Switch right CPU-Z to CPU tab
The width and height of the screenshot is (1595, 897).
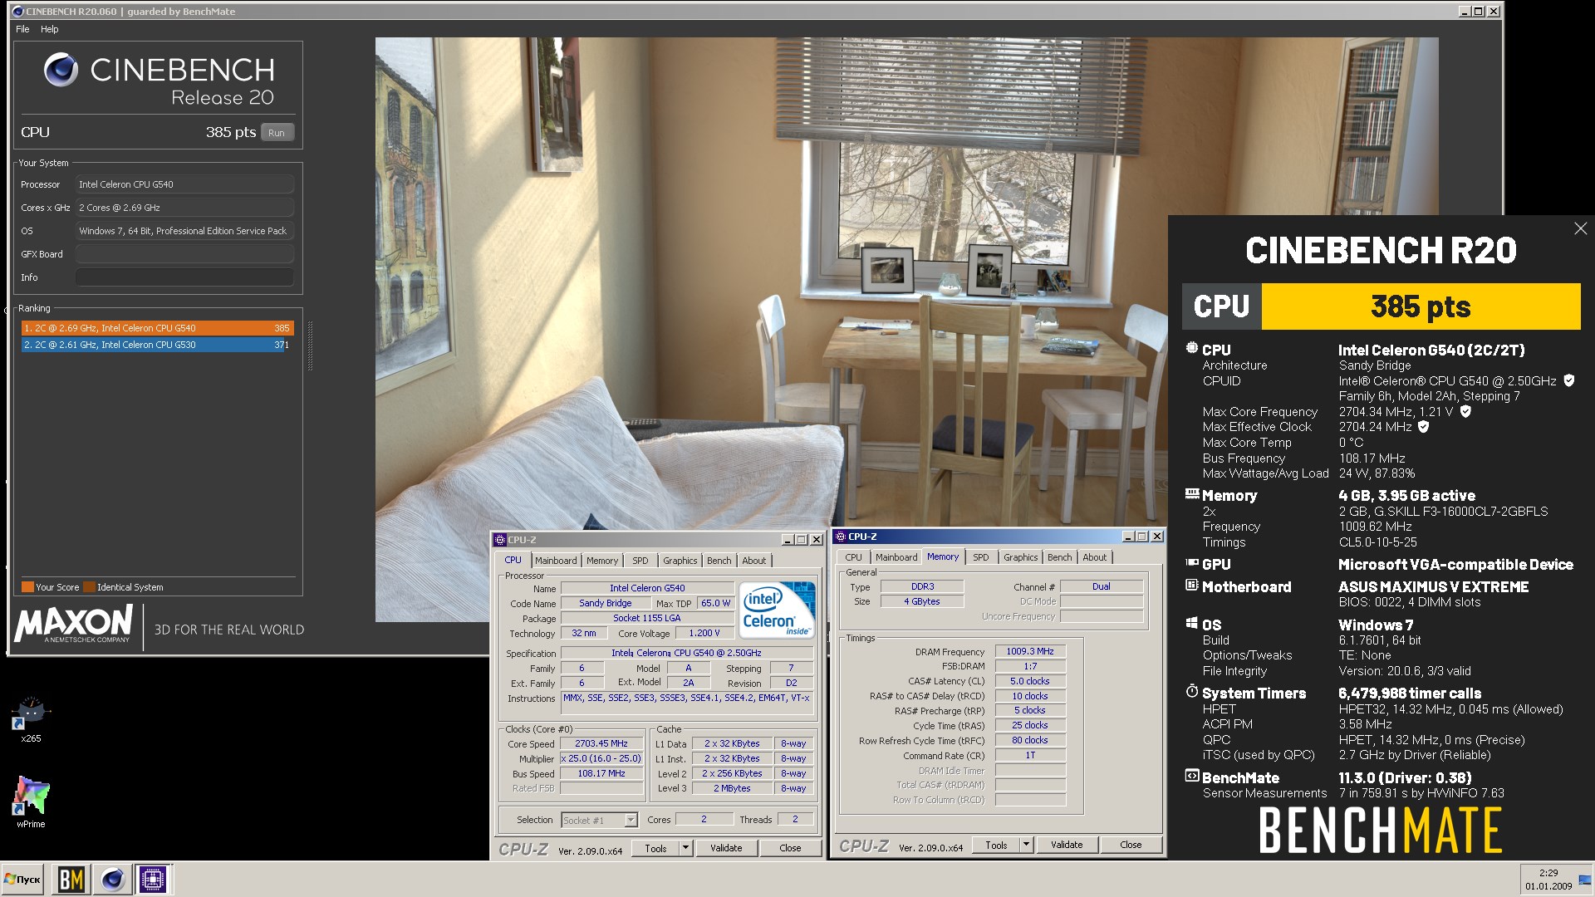(x=853, y=557)
